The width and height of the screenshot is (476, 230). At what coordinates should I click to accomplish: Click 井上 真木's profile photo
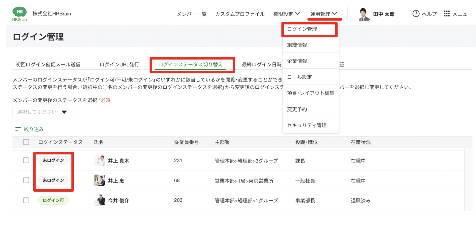[x=99, y=161]
